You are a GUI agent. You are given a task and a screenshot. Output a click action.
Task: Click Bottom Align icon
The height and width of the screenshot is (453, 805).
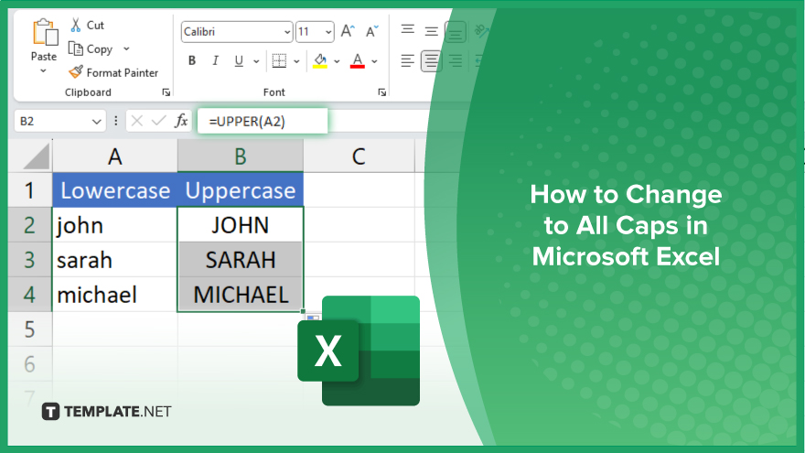pos(455,32)
